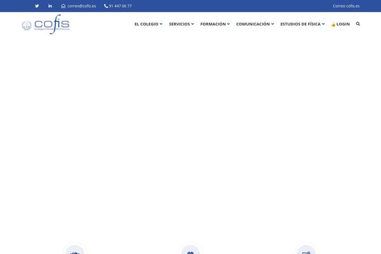The height and width of the screenshot is (254, 381).
Task: Open the site search magnifier icon
Action: click(358, 24)
